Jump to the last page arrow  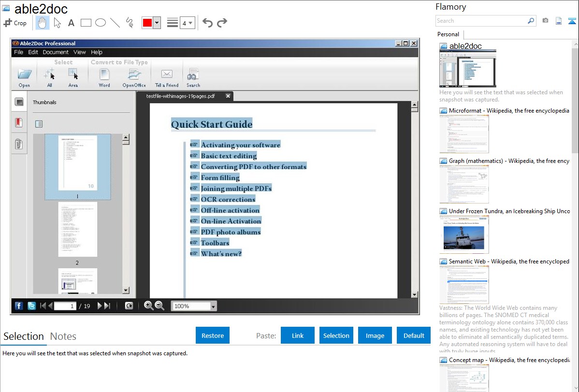click(107, 306)
